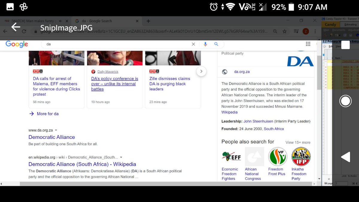Click the blue search magnifier icon
The height and width of the screenshot is (202, 359).
(216, 44)
